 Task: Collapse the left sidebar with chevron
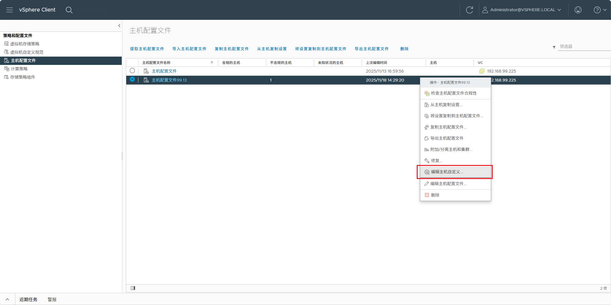(x=119, y=26)
